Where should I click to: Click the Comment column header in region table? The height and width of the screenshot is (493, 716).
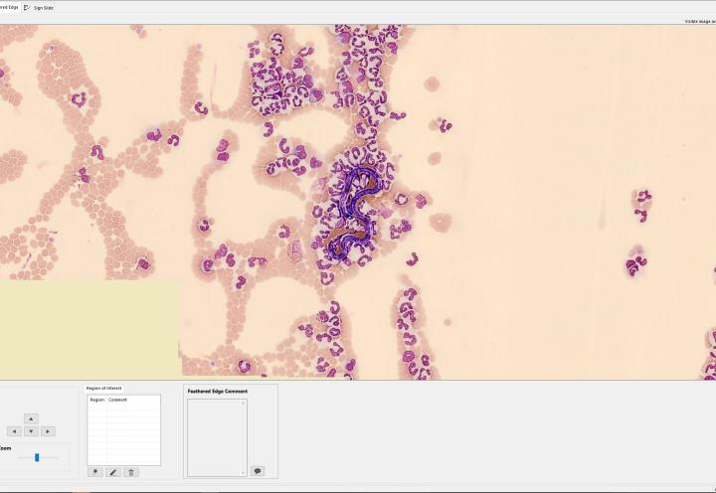(x=117, y=400)
